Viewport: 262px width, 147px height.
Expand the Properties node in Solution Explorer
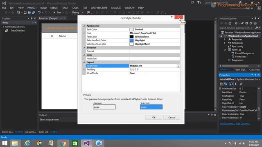point(225,40)
